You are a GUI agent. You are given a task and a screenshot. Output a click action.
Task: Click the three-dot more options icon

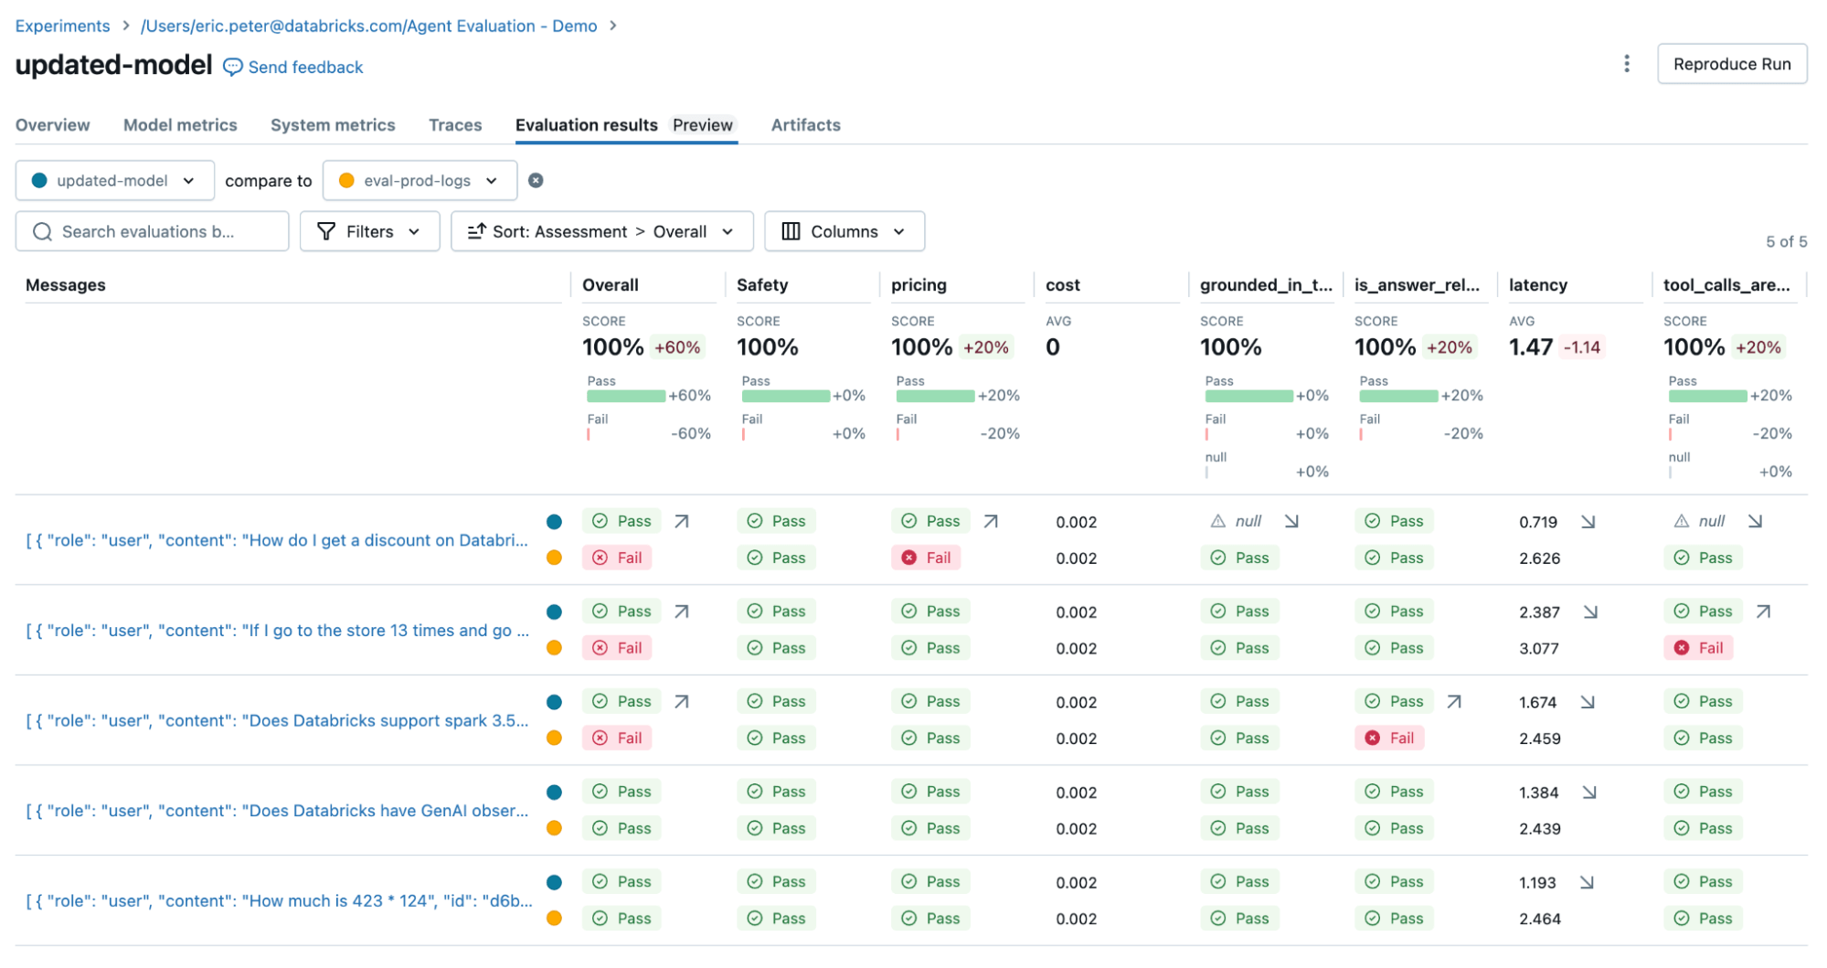[x=1626, y=64]
